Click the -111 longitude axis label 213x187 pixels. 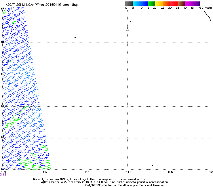click(x=128, y=172)
